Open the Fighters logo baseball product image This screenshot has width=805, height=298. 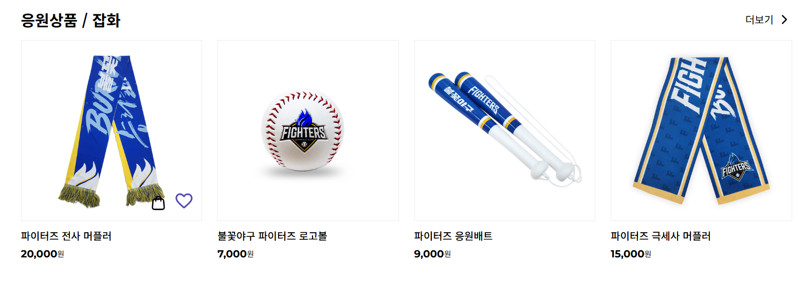tap(308, 131)
